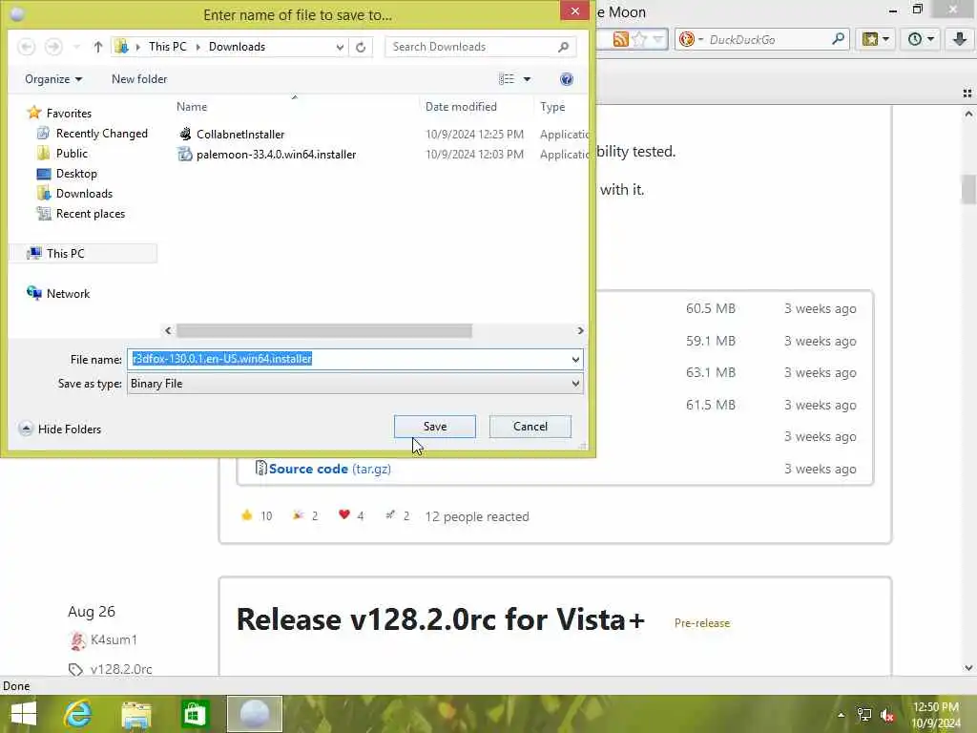Open the dialog Help icon
This screenshot has width=977, height=733.
[567, 79]
